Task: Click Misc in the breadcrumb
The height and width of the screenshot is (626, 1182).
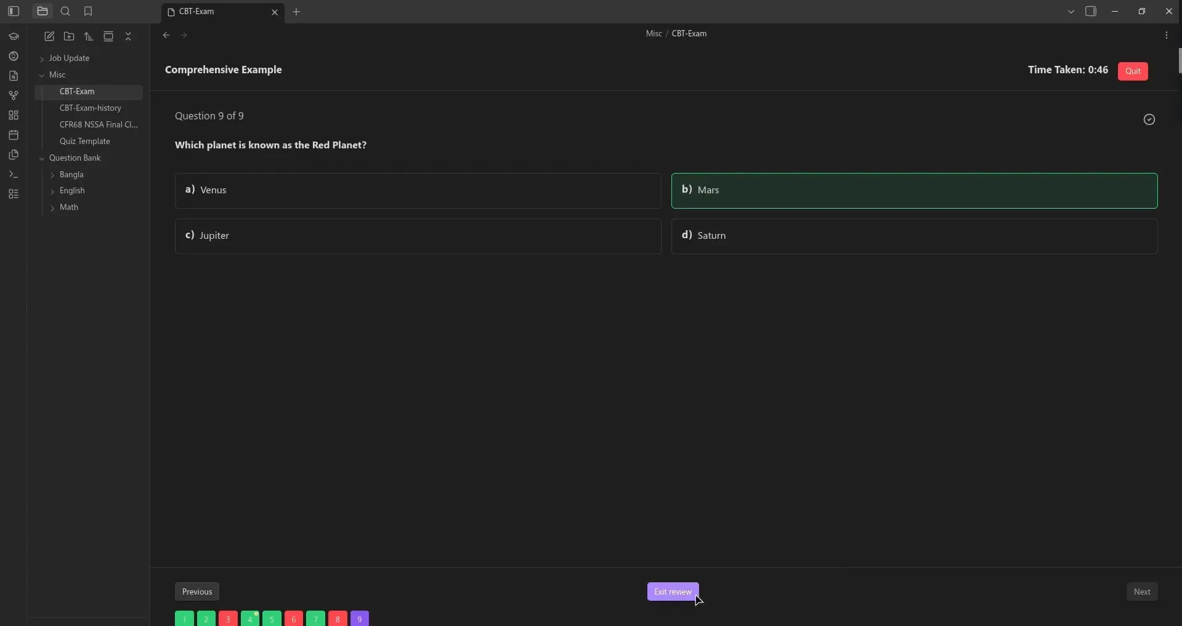Action: [x=654, y=33]
